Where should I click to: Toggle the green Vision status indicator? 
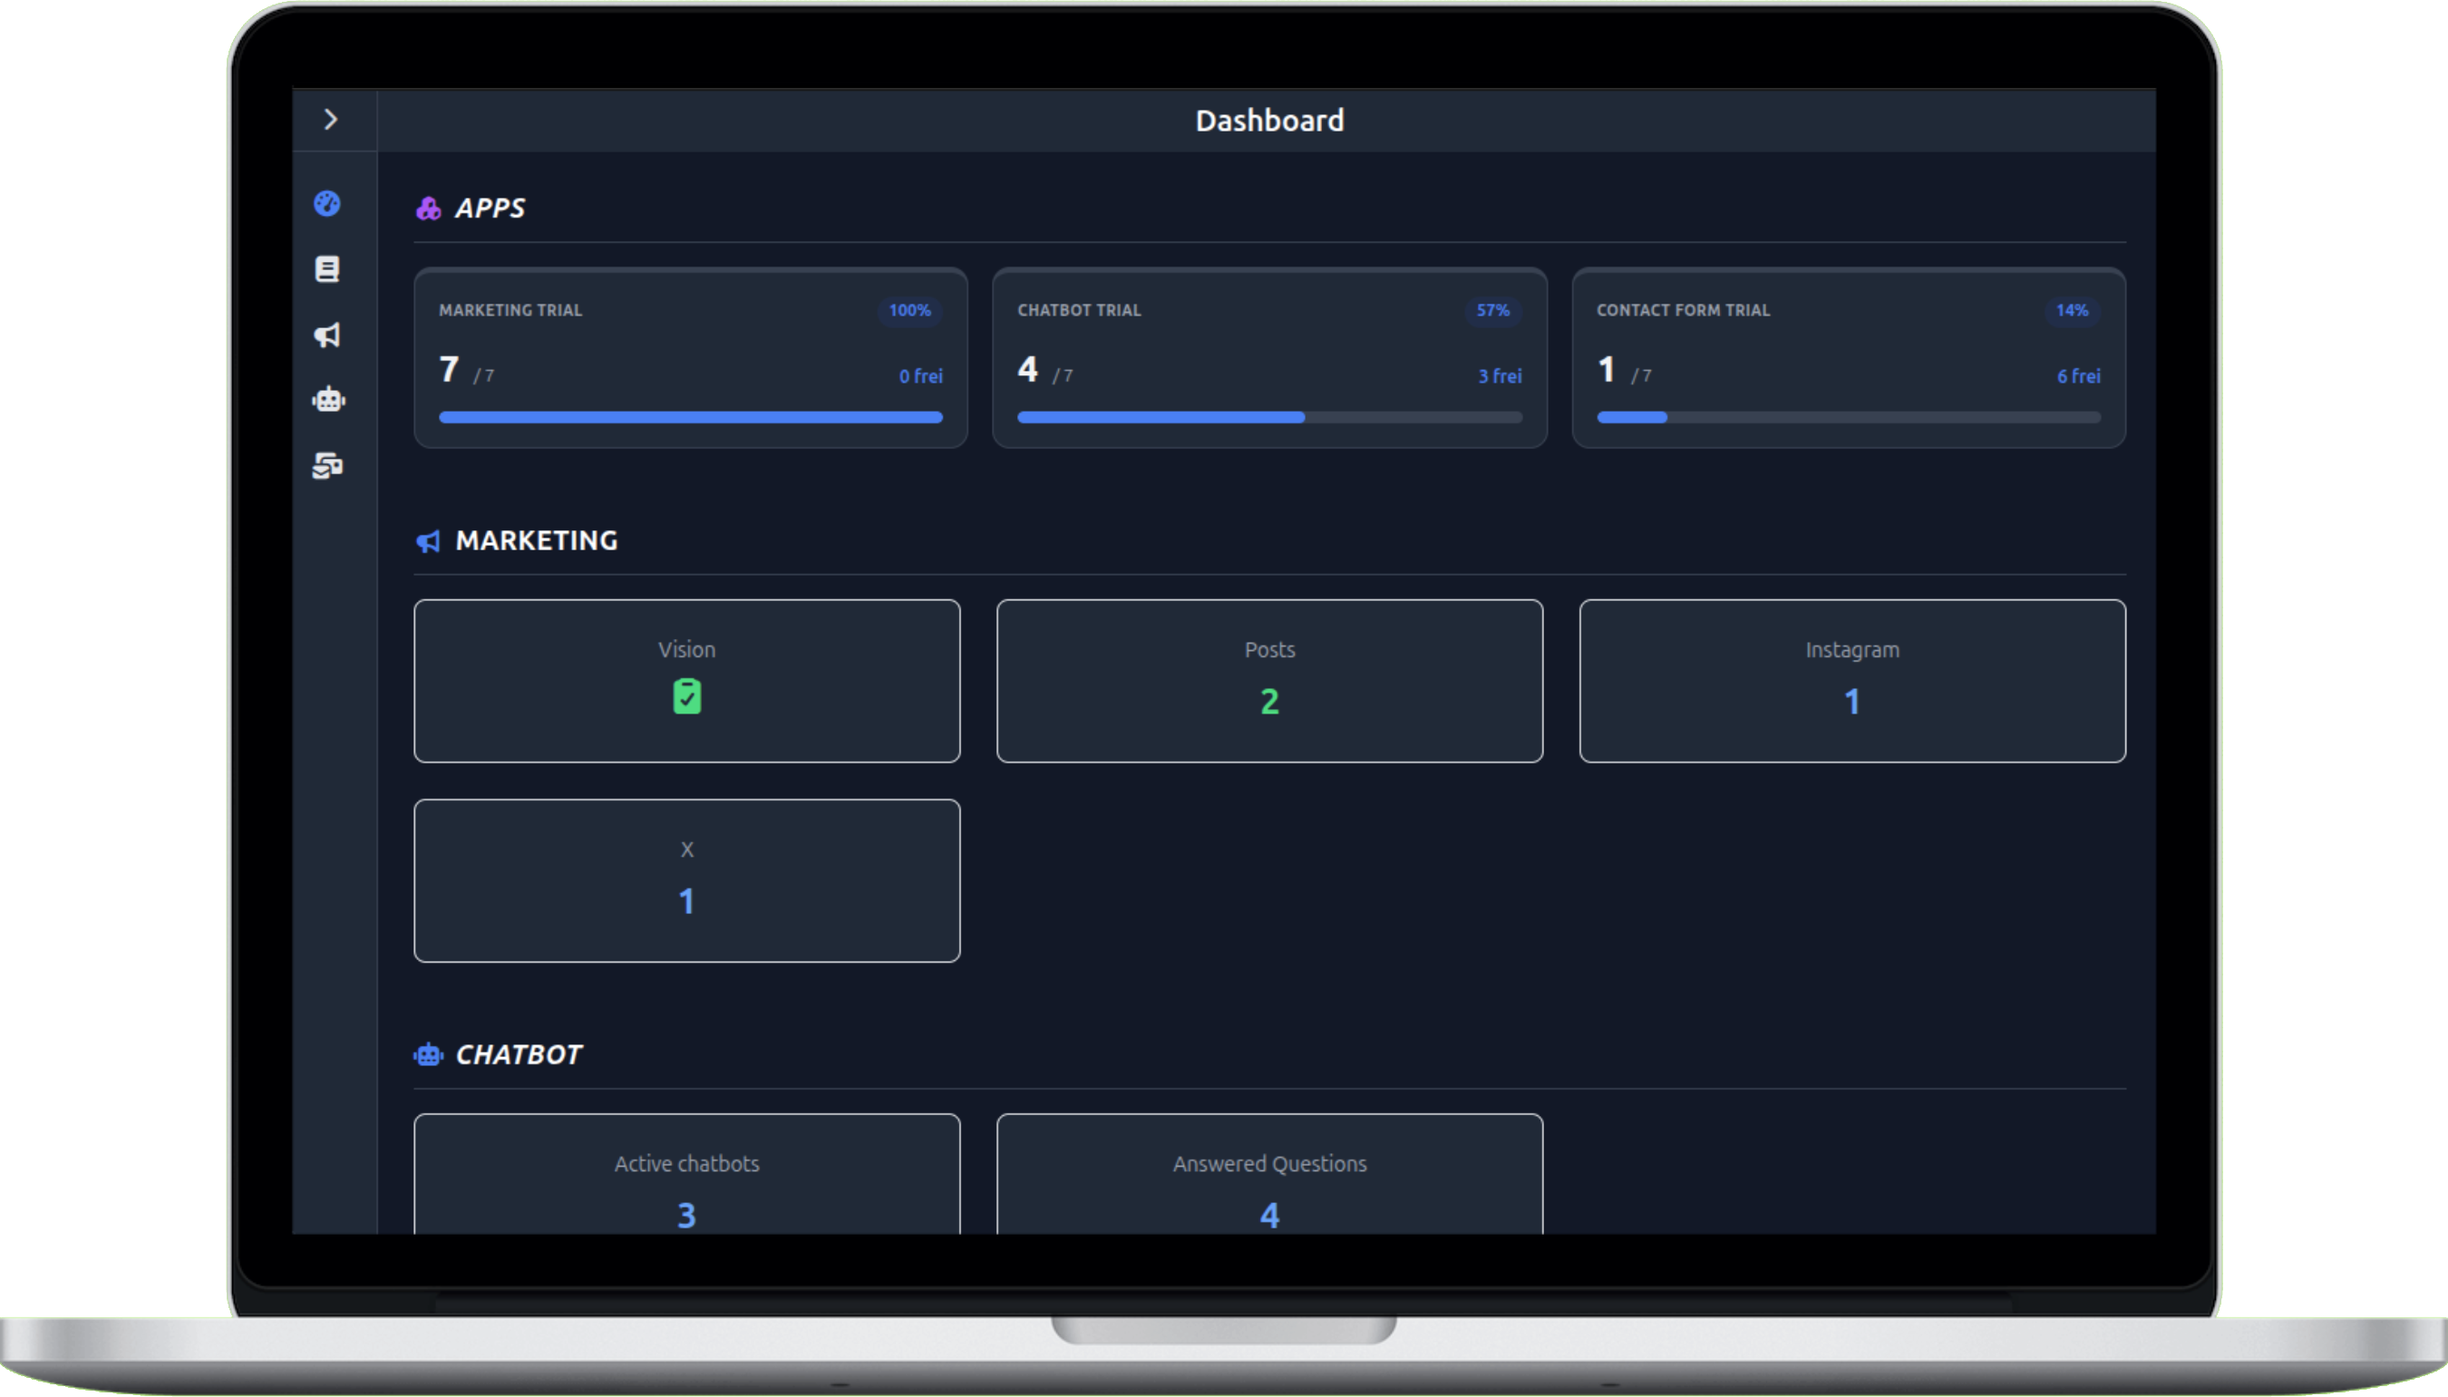tap(686, 696)
